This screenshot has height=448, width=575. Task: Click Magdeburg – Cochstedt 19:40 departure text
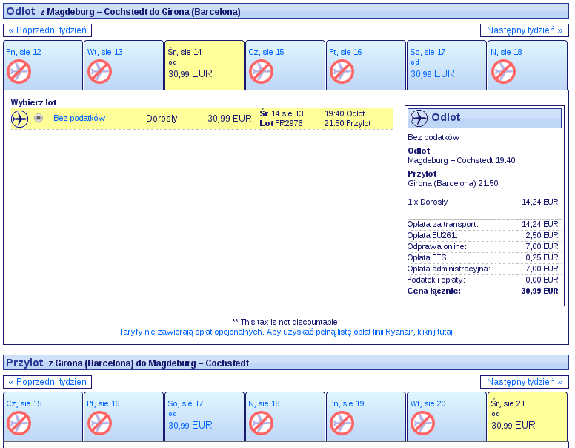point(462,160)
